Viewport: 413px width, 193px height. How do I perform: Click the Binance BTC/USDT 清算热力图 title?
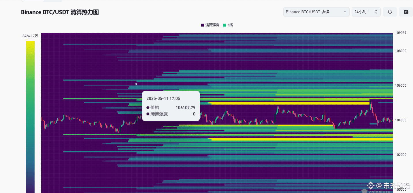tap(60, 12)
